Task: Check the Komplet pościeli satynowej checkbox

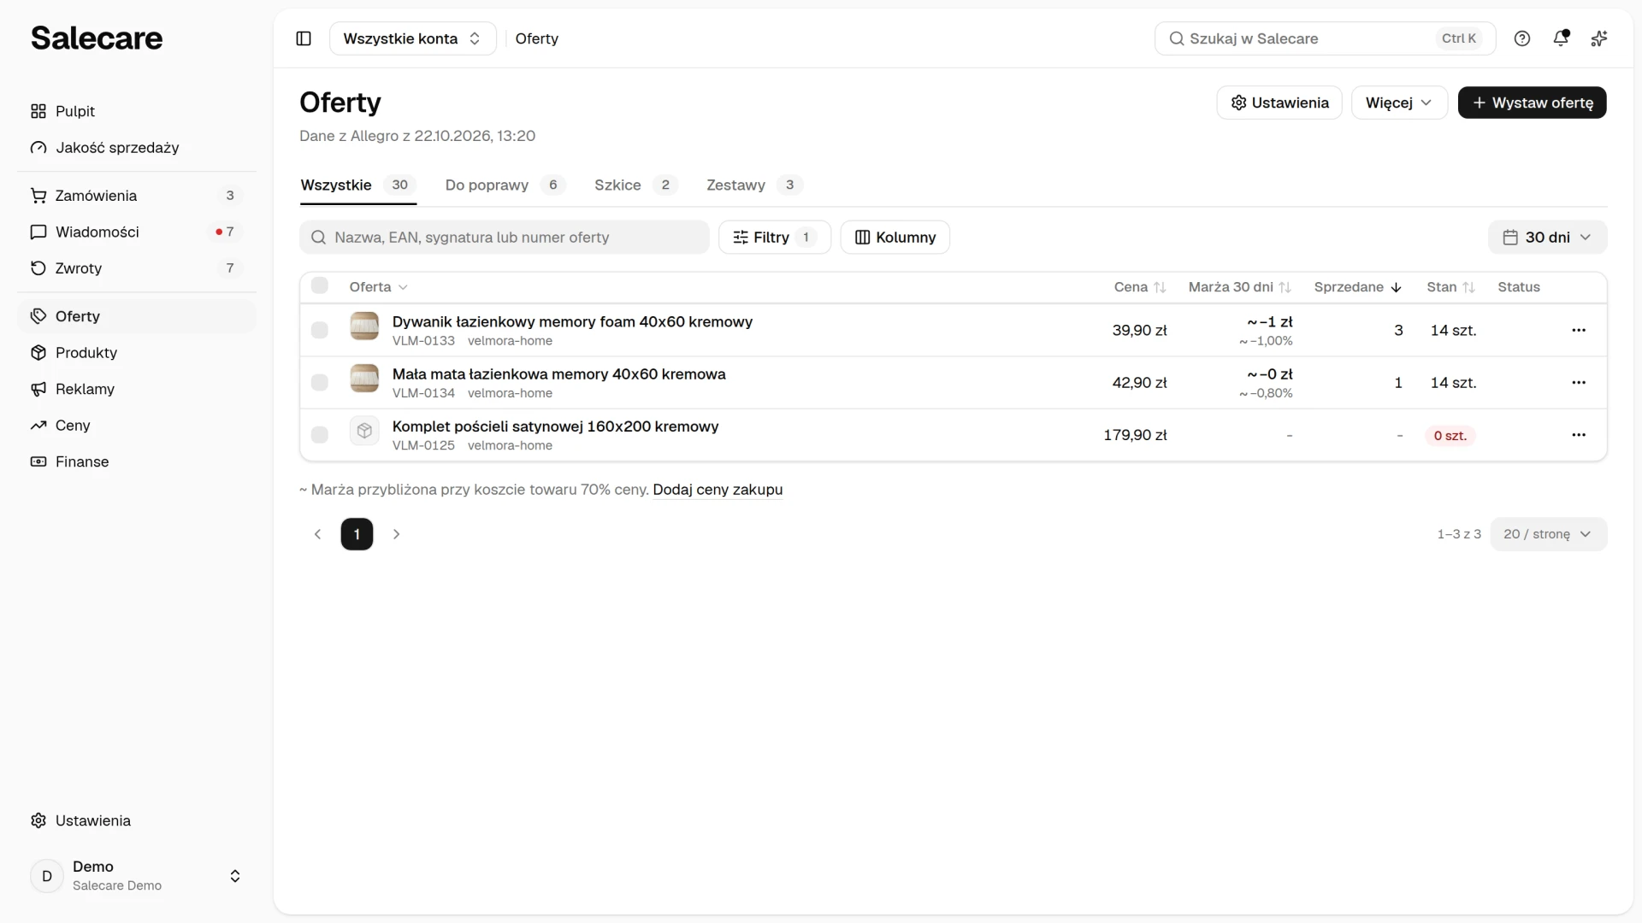Action: point(320,435)
